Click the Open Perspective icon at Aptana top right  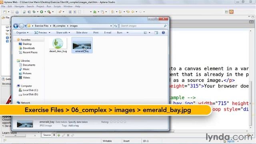point(226,12)
